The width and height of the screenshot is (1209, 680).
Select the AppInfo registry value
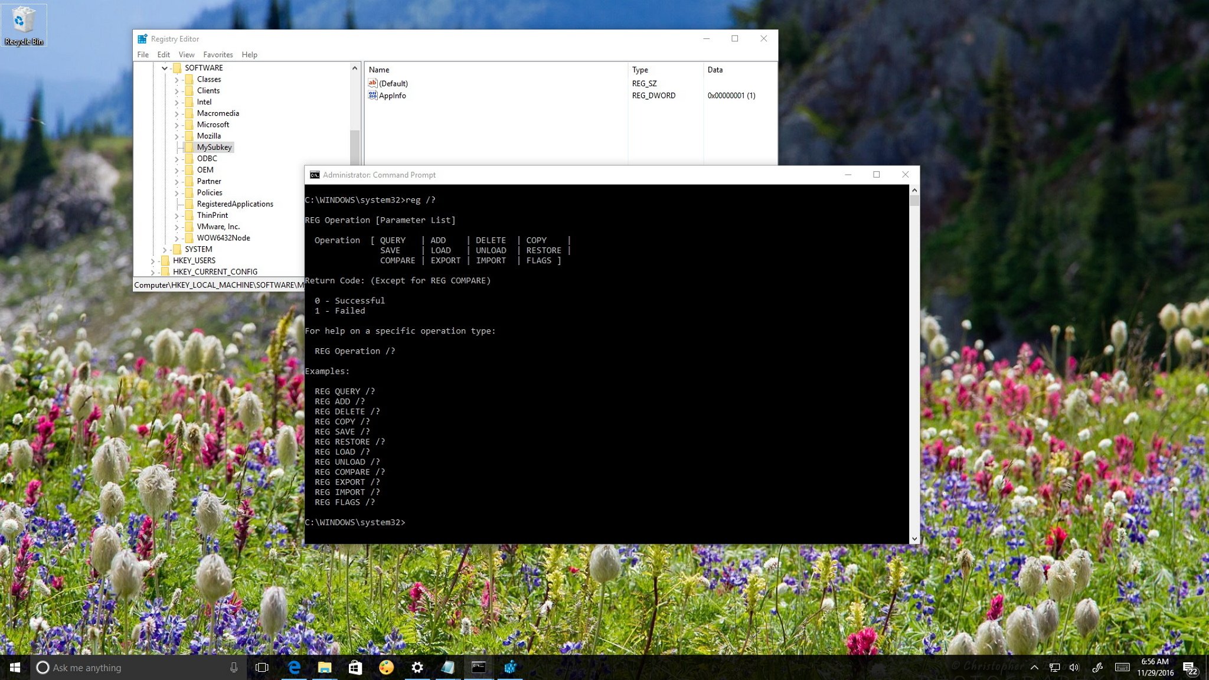point(392,96)
